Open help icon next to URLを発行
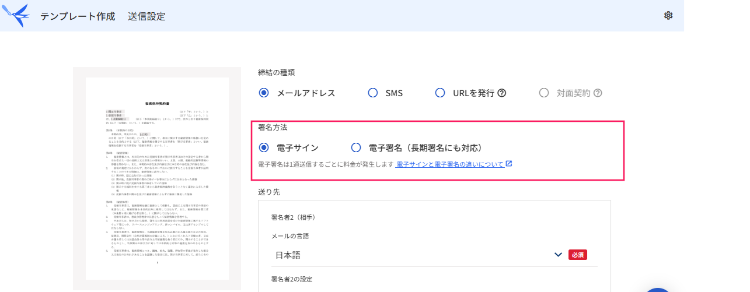Image resolution: width=750 pixels, height=292 pixels. (x=501, y=93)
